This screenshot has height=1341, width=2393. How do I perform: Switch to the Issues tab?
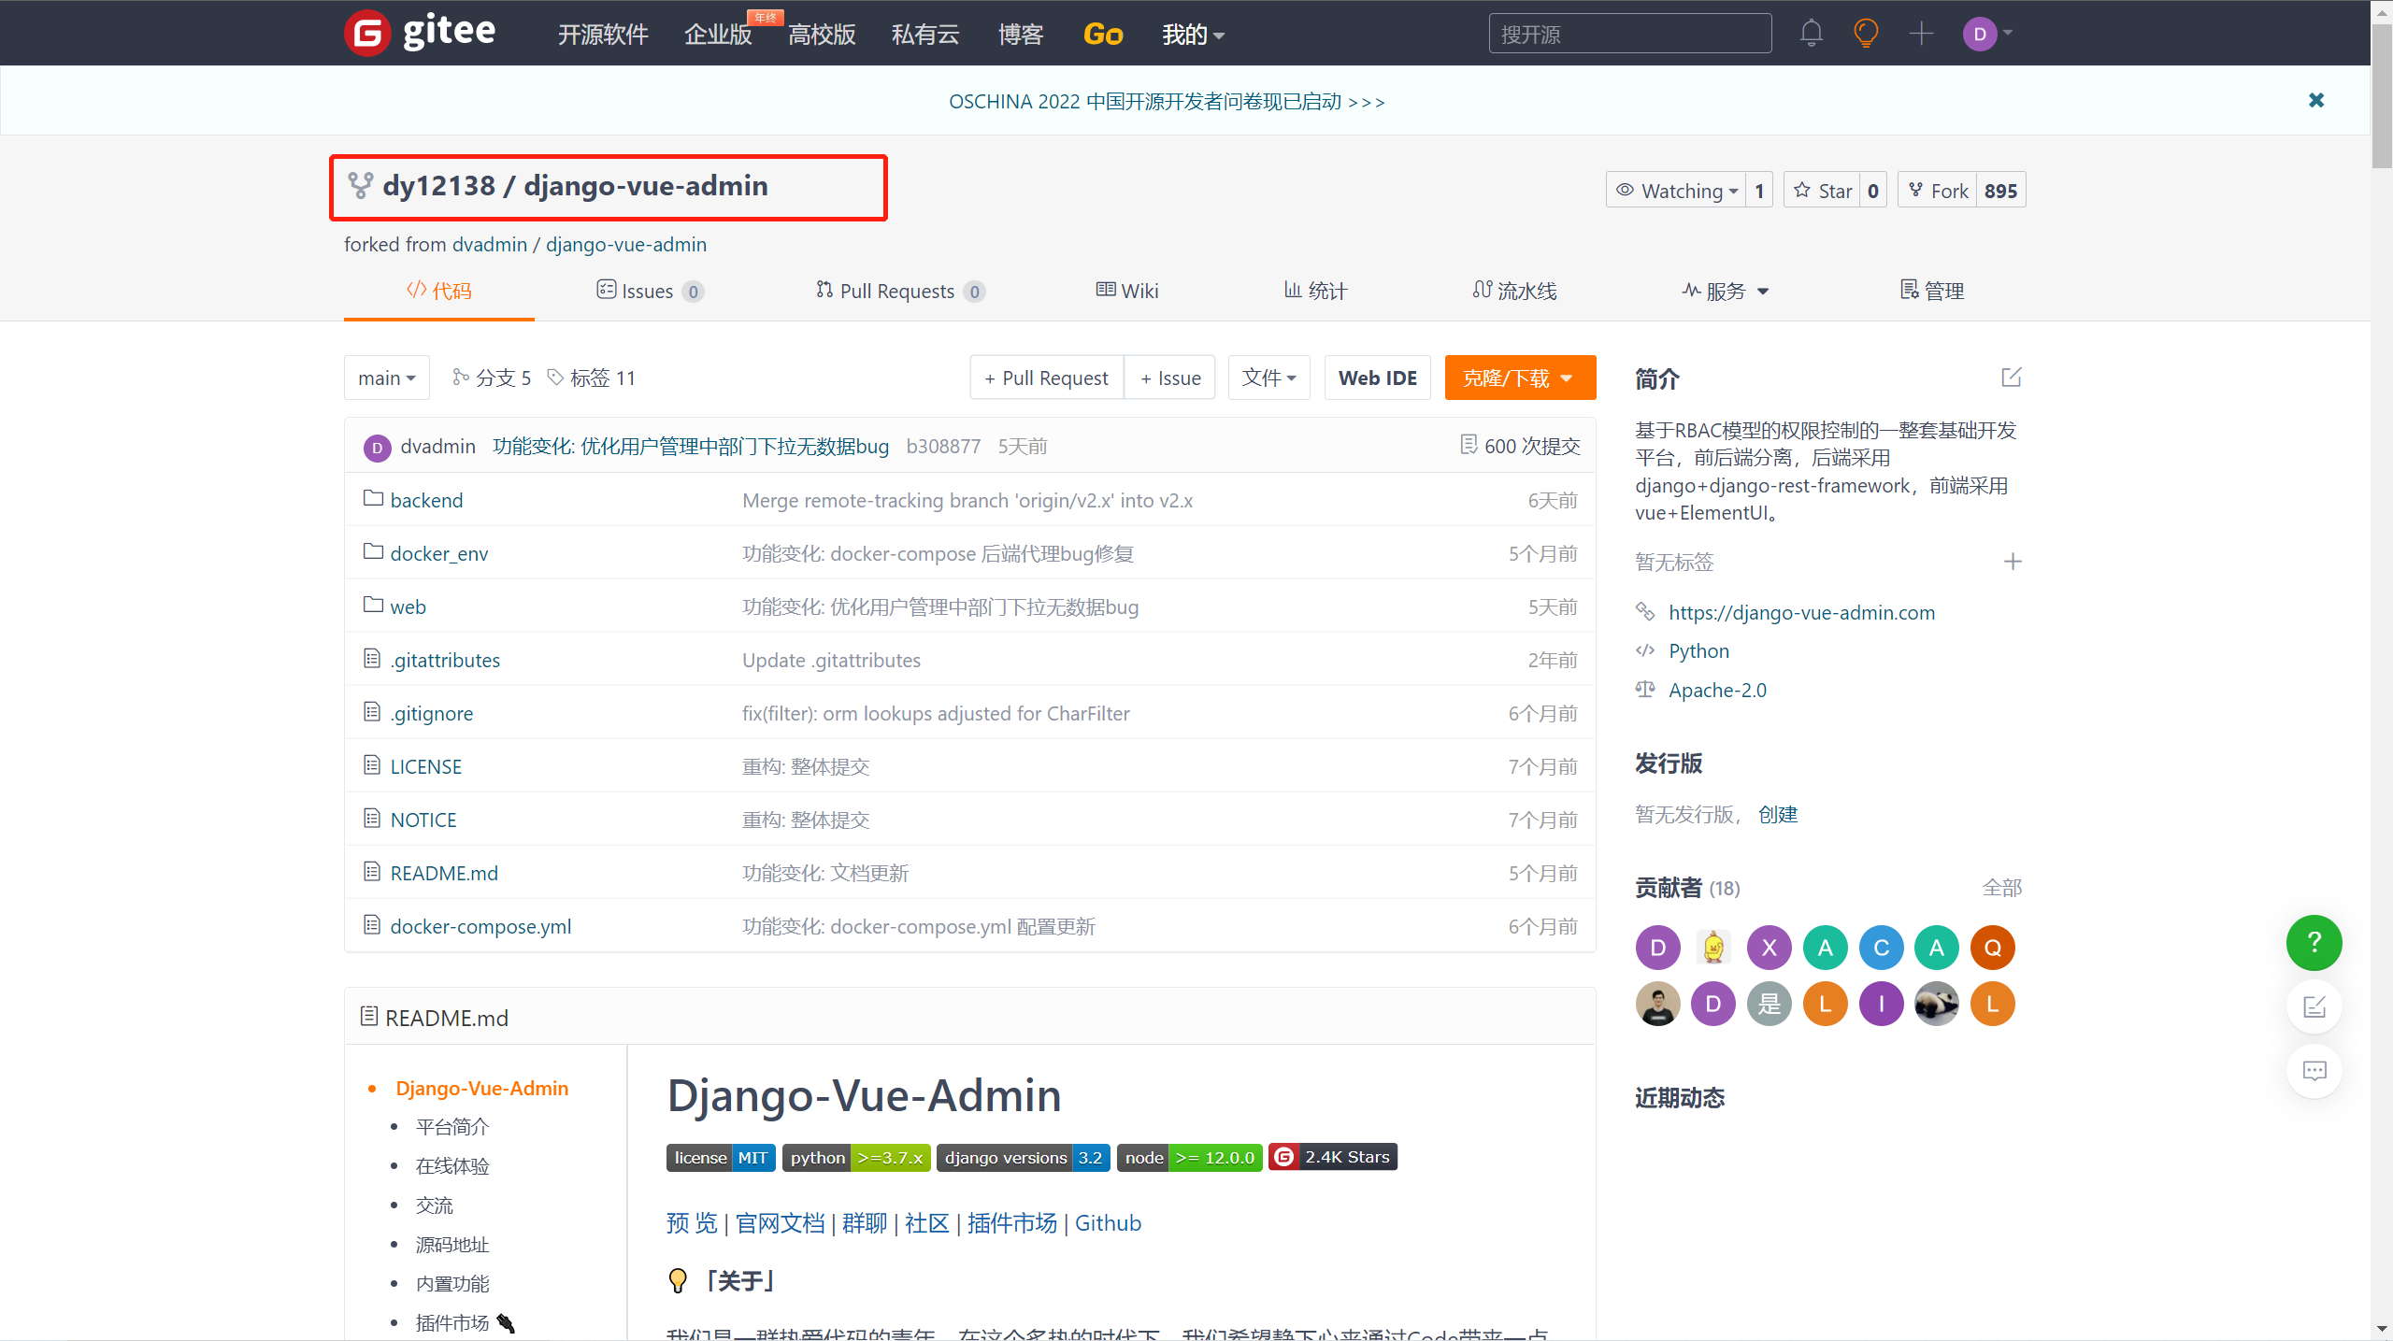tap(649, 291)
